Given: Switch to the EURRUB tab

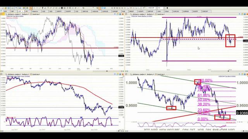Looking at the screenshot, I should click(x=187, y=11).
